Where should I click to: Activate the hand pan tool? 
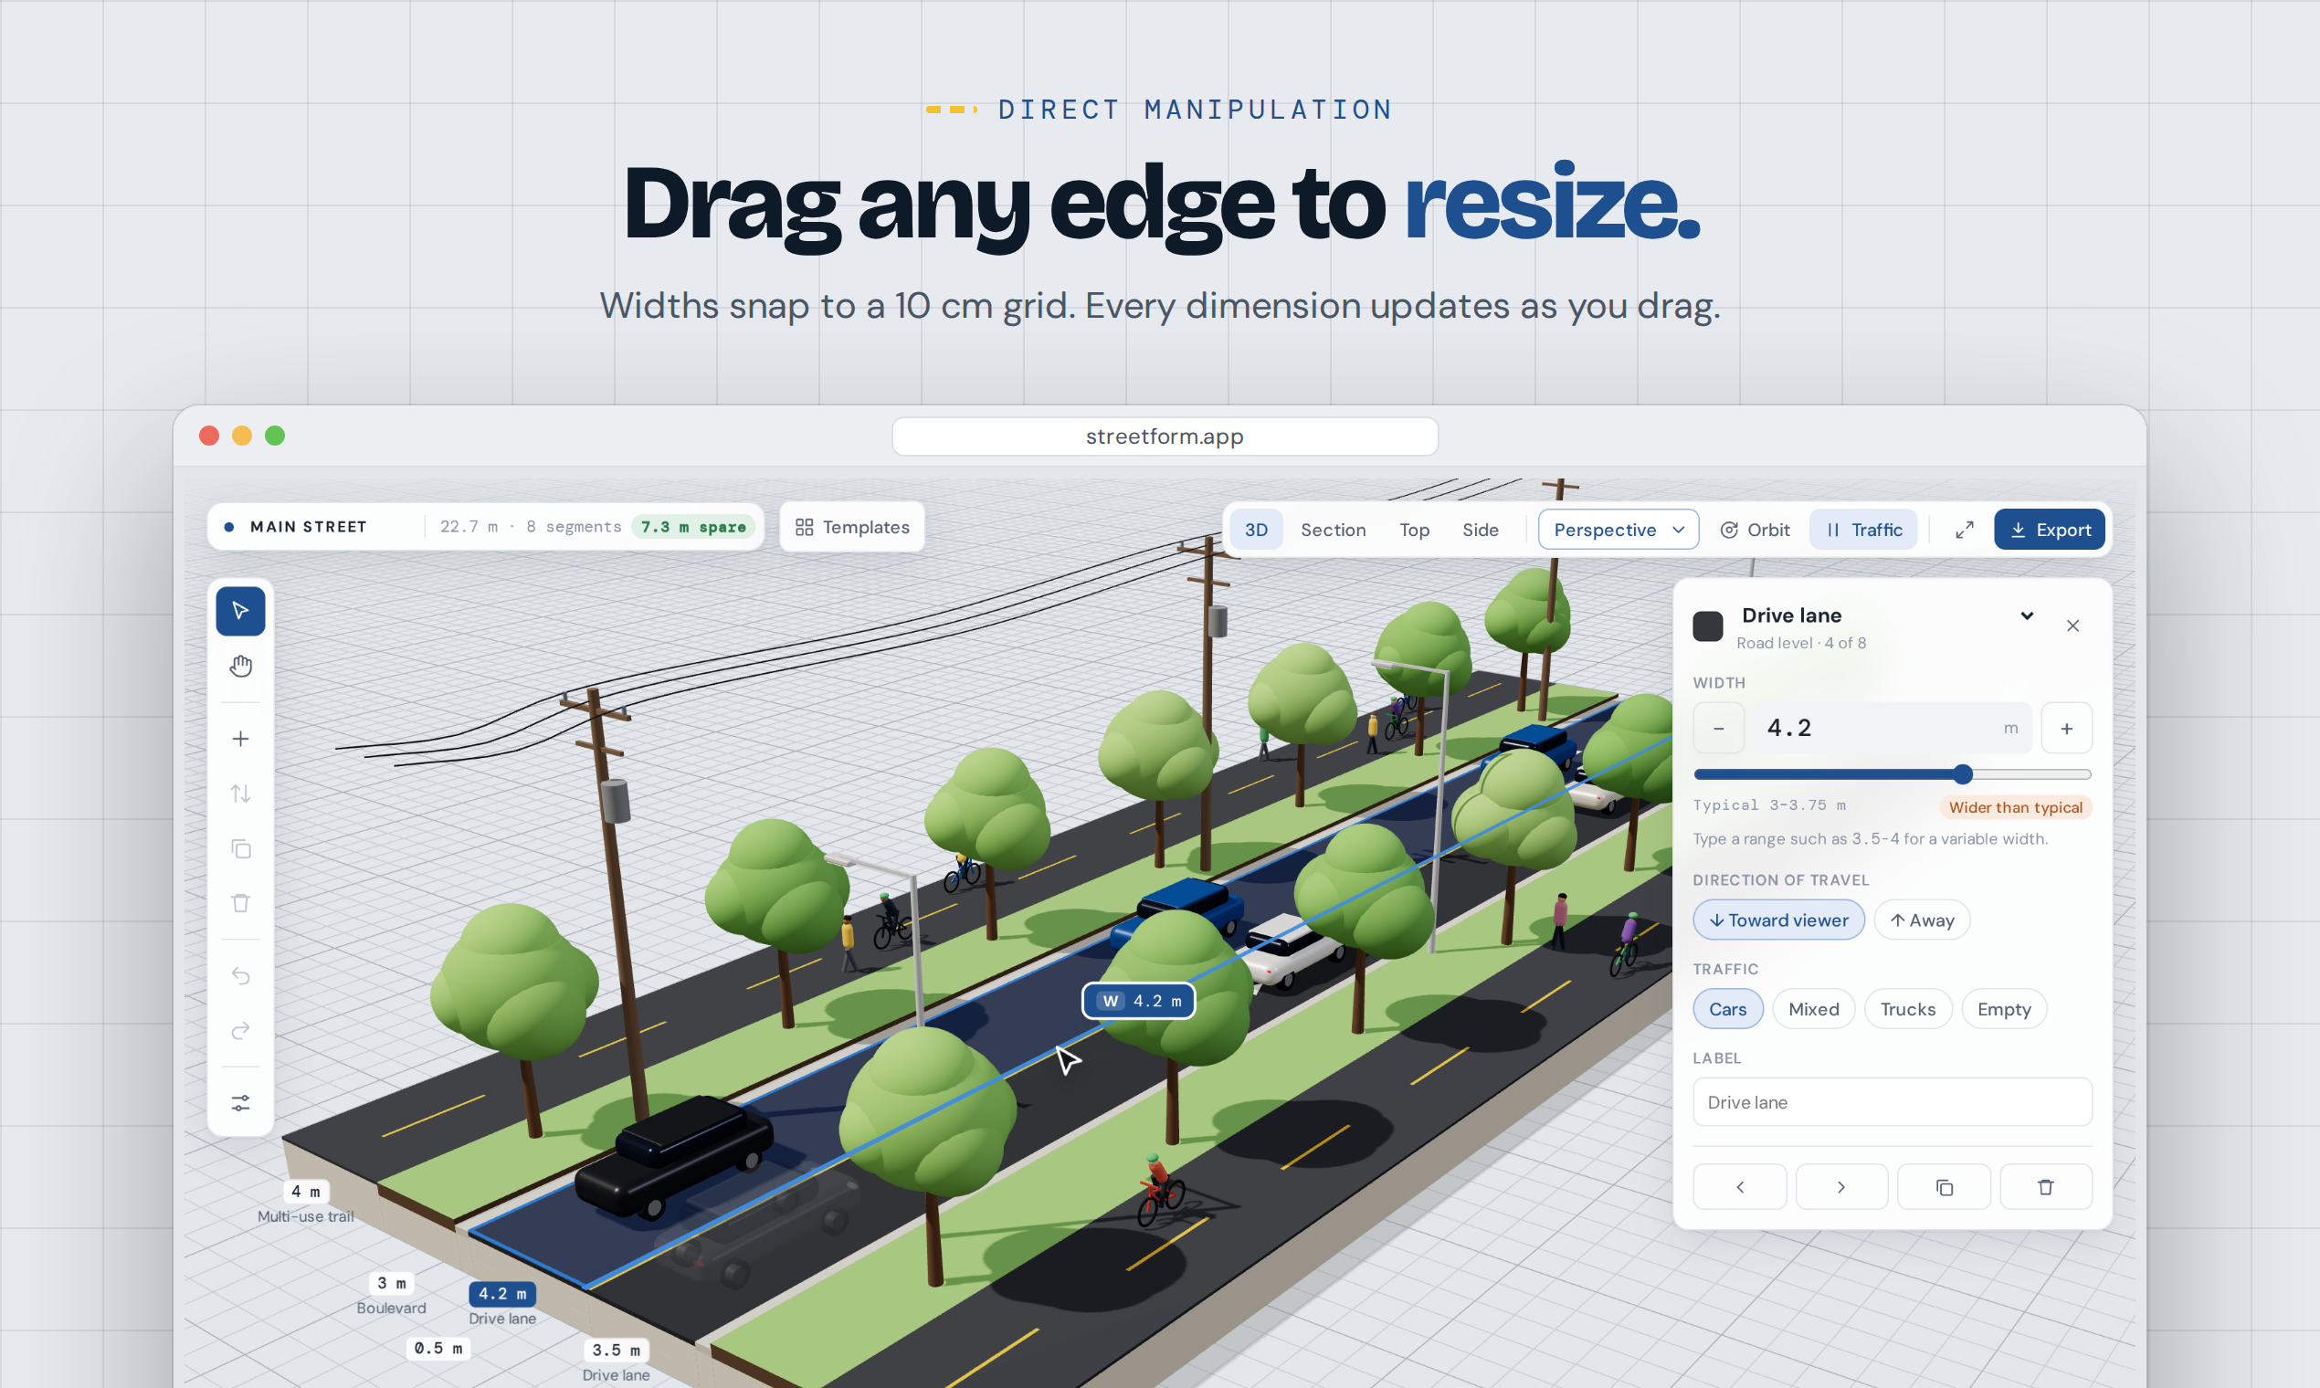point(240,666)
